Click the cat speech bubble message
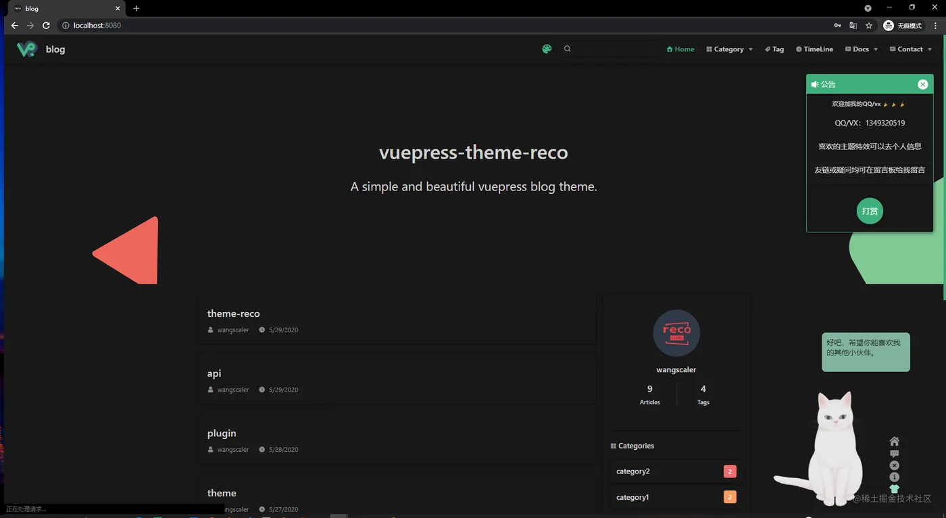 [866, 352]
